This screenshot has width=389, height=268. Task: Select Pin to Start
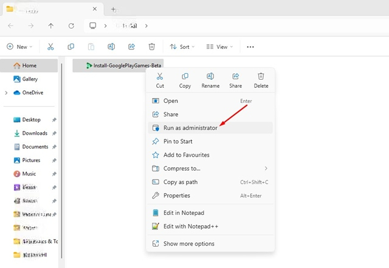point(210,141)
